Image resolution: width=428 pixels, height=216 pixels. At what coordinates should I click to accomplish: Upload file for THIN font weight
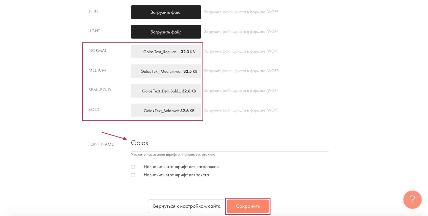tap(166, 12)
